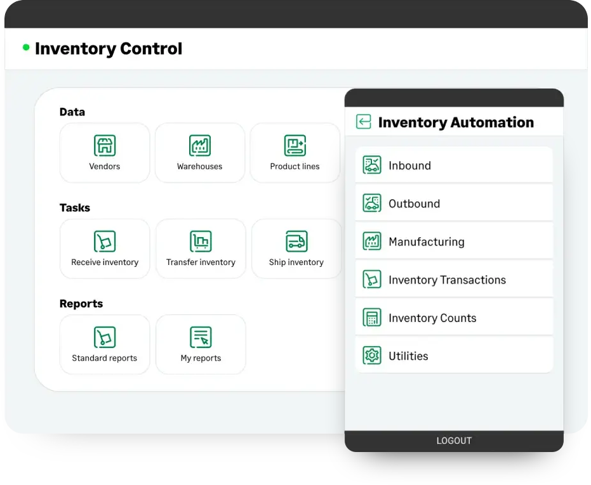Click the Inbound vehicle icon

point(372,165)
